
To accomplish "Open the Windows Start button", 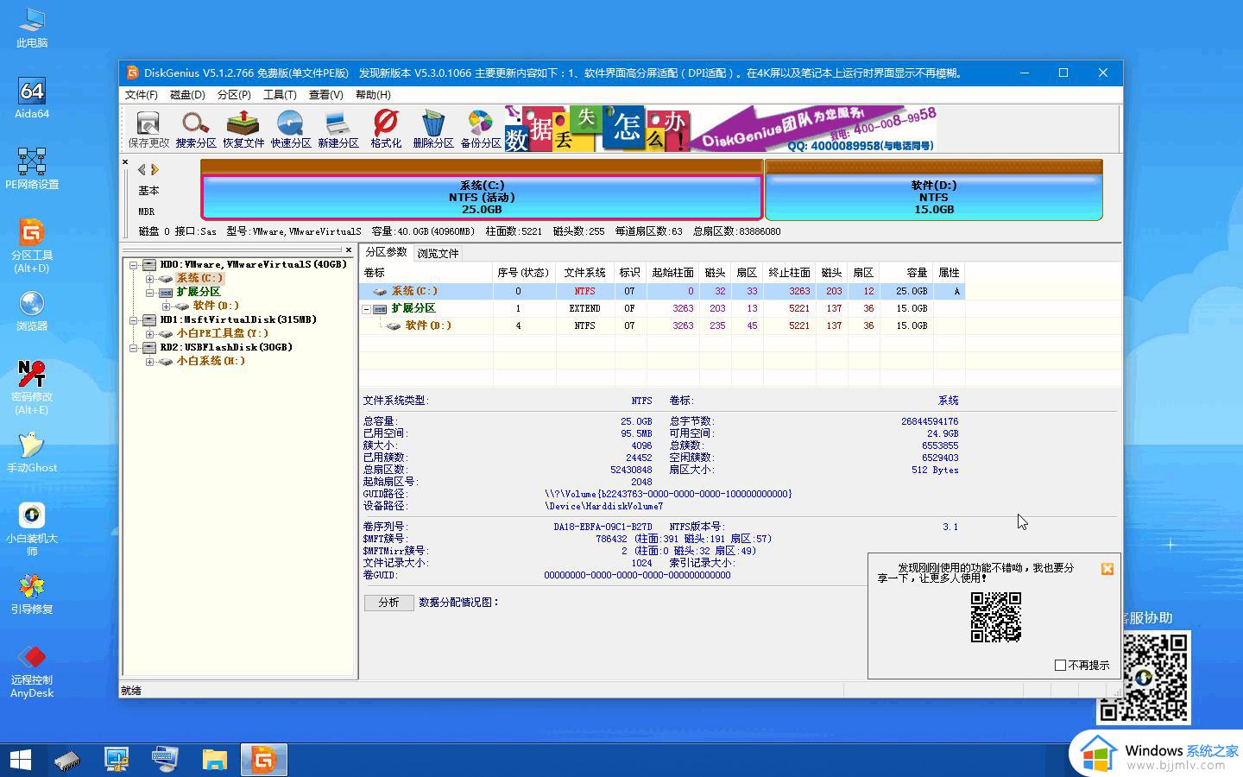I will coord(21,760).
